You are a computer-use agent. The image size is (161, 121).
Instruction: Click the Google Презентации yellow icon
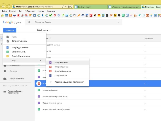coord(8,56)
